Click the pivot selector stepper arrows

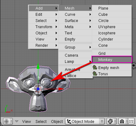(127, 121)
